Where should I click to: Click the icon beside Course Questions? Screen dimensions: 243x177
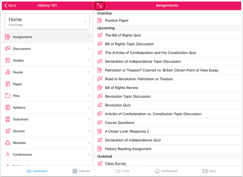coord(100,123)
